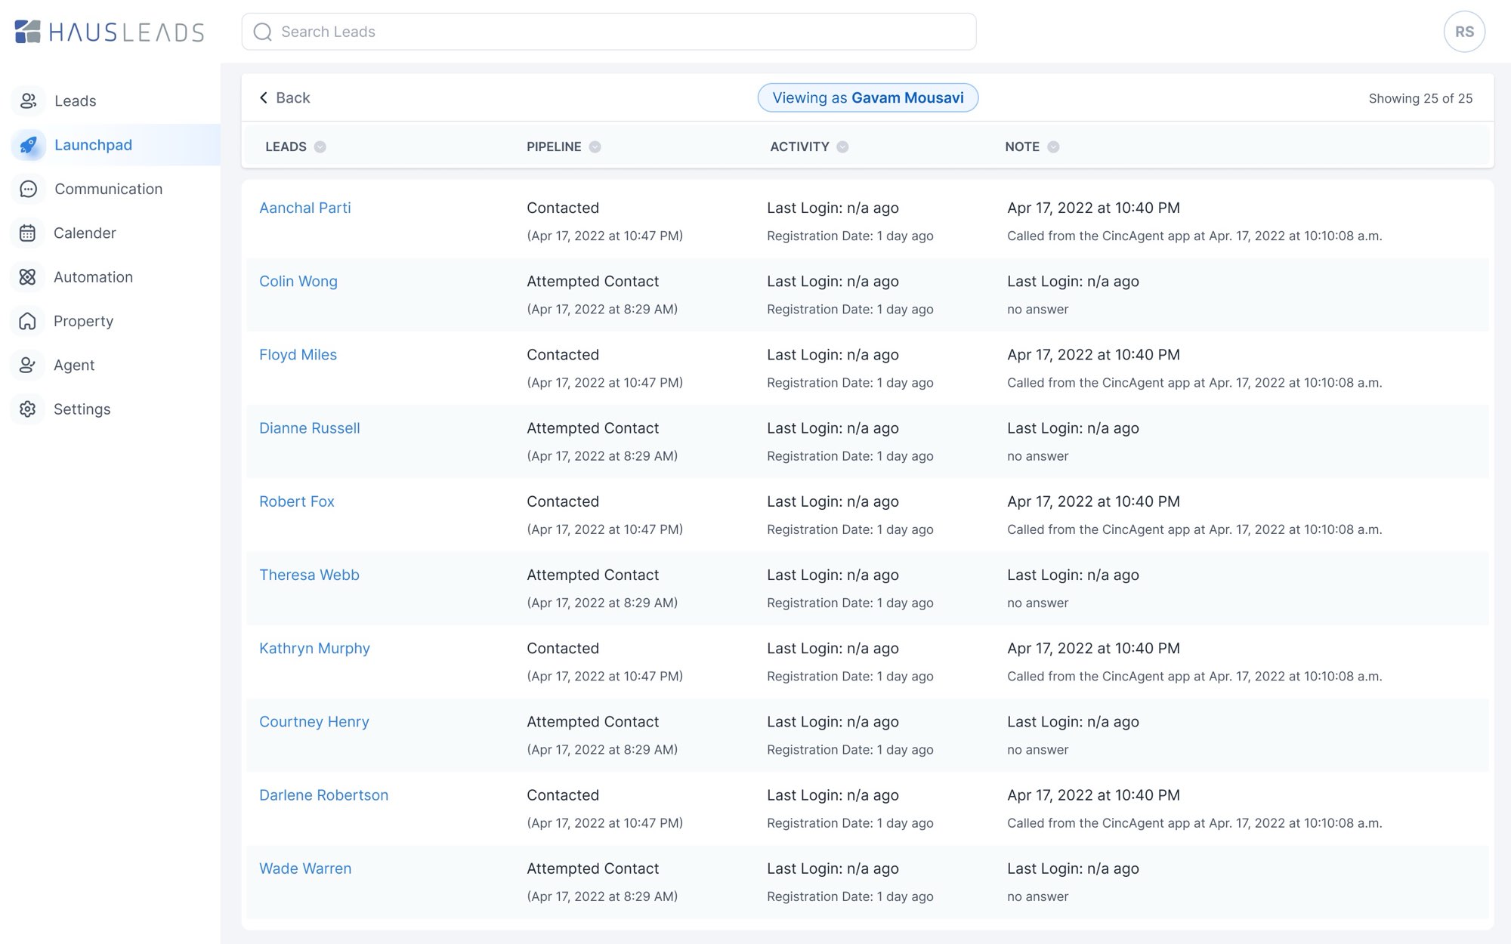Click the Viewing as Gavam Mousavi pill

tap(868, 97)
